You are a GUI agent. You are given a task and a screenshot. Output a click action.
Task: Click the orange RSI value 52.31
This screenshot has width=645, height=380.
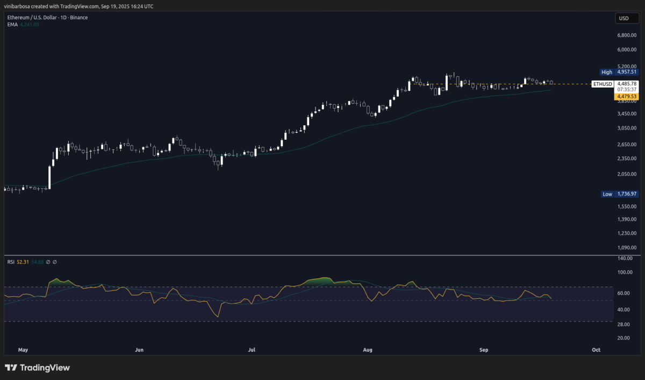23,262
